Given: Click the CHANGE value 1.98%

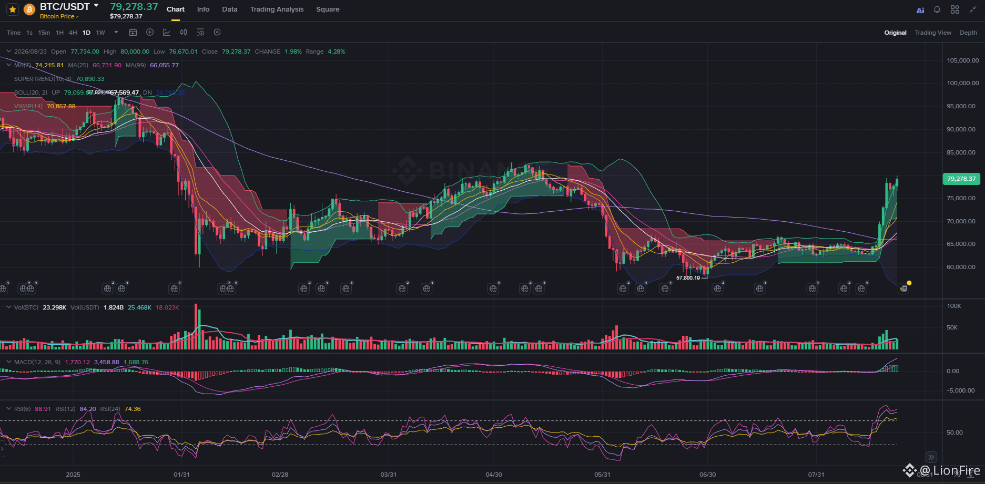Looking at the screenshot, I should tap(293, 52).
